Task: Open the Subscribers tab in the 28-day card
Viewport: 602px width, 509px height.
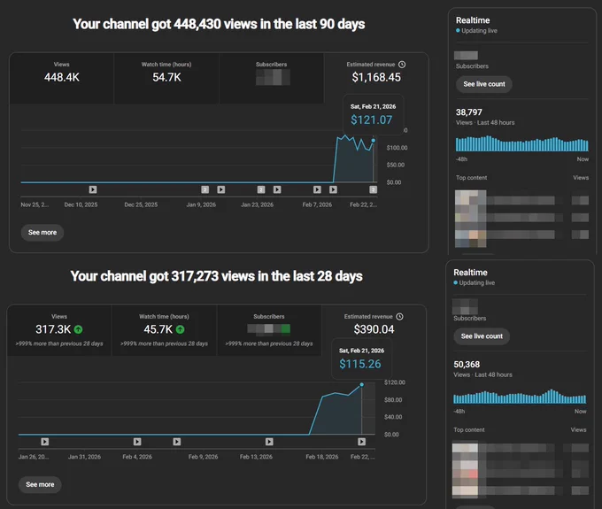Action: [x=269, y=330]
